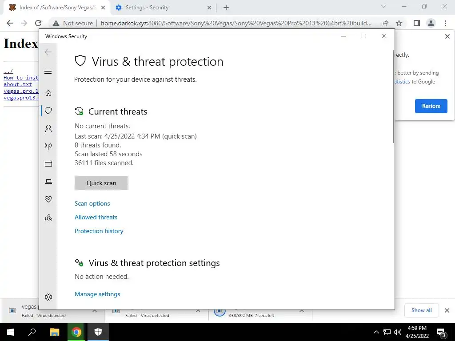
Task: Open parent directory ../ link
Action: pyautogui.click(x=8, y=71)
